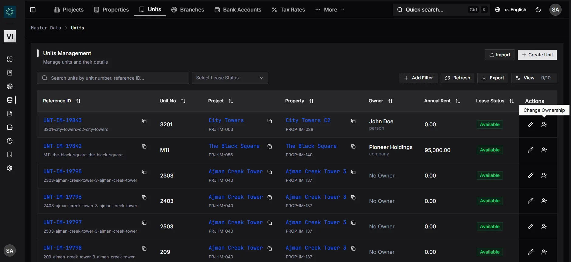Viewport: 571px width, 262px height.
Task: Open the View columns 9/10 control
Action: [534, 78]
